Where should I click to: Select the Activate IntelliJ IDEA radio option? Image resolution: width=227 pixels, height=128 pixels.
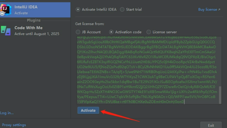[x=78, y=9]
